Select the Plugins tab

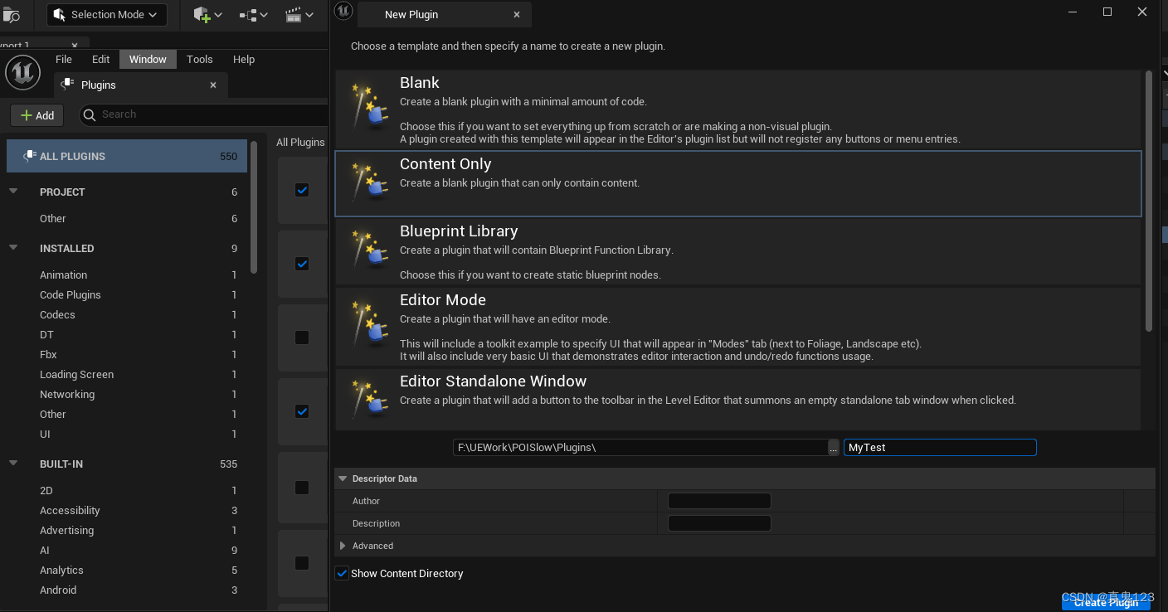tap(98, 85)
